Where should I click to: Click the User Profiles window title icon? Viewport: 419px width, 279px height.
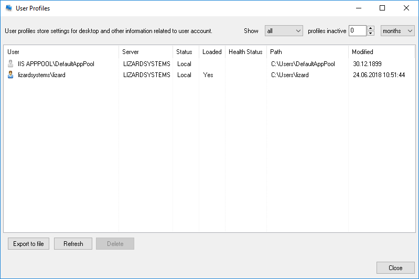(8, 8)
